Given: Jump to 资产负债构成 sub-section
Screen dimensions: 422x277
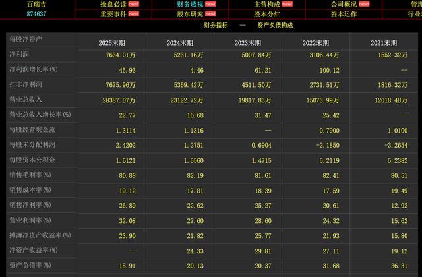Looking at the screenshot, I should (275, 25).
